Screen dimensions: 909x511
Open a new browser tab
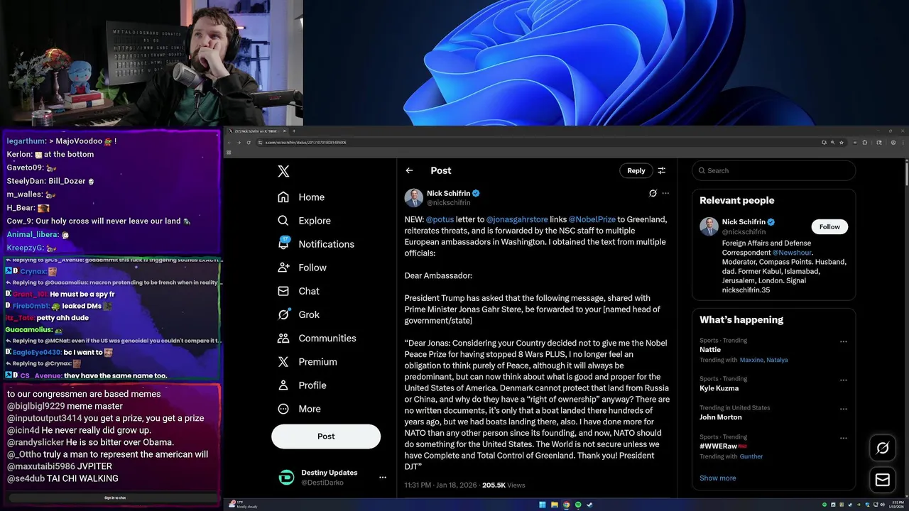coord(294,131)
